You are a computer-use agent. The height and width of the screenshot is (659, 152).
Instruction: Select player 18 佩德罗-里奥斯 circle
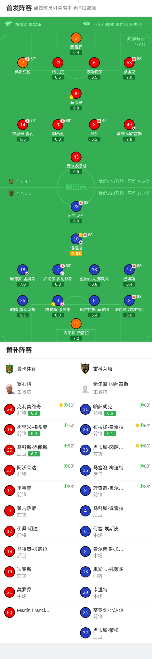(22, 270)
